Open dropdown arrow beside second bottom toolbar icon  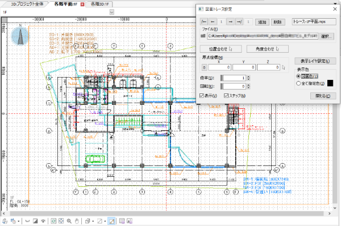click(x=19, y=221)
